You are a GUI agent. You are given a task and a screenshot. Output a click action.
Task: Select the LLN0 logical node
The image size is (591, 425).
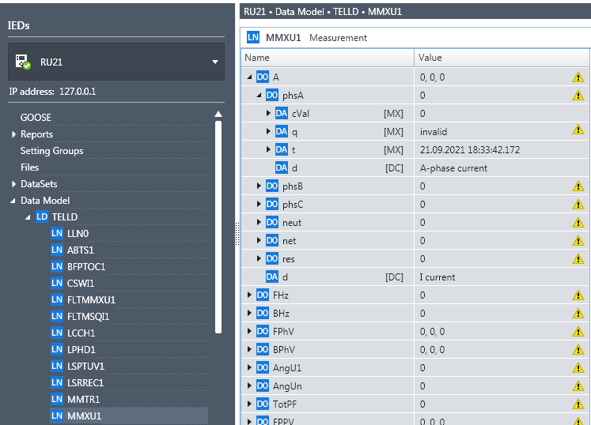click(78, 234)
